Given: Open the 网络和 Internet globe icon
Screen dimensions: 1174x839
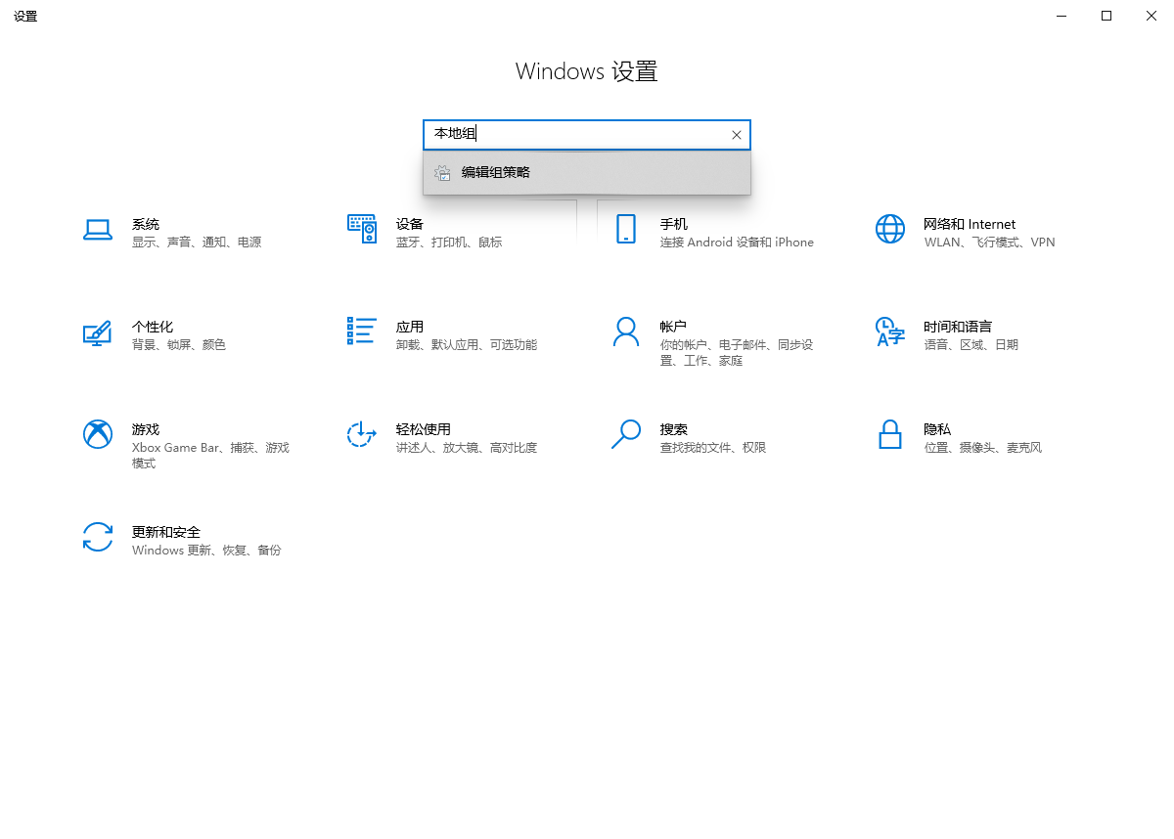Looking at the screenshot, I should click(890, 229).
